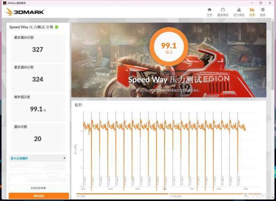Click the 最差循环分数 label
This screenshot has width=276, height=201.
[x=24, y=67]
